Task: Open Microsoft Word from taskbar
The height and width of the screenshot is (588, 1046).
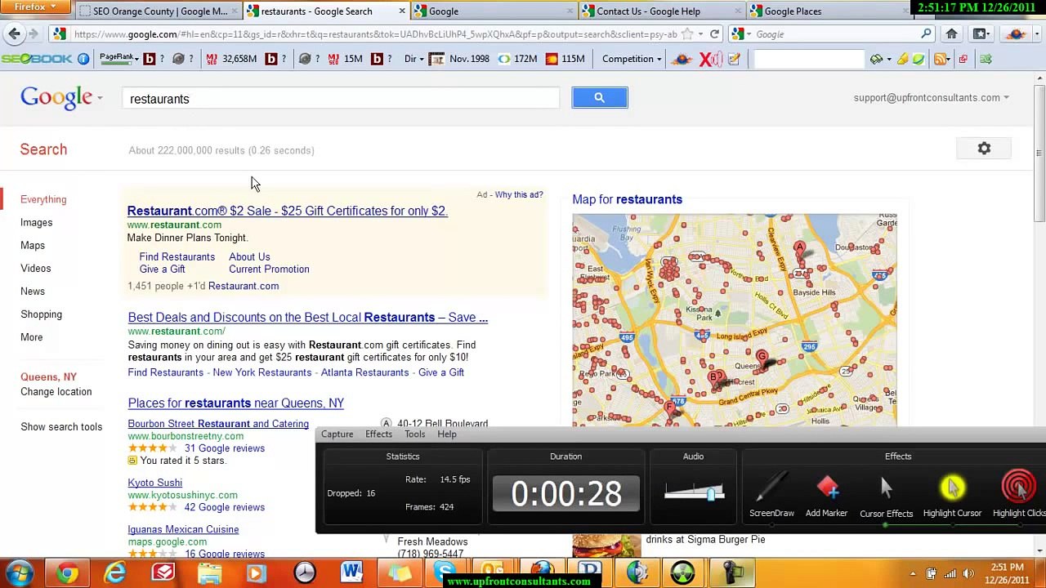Action: pyautogui.click(x=352, y=572)
